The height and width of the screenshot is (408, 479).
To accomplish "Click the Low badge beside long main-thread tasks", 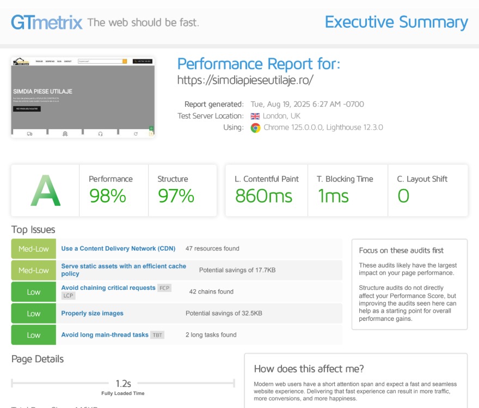I will (x=34, y=335).
